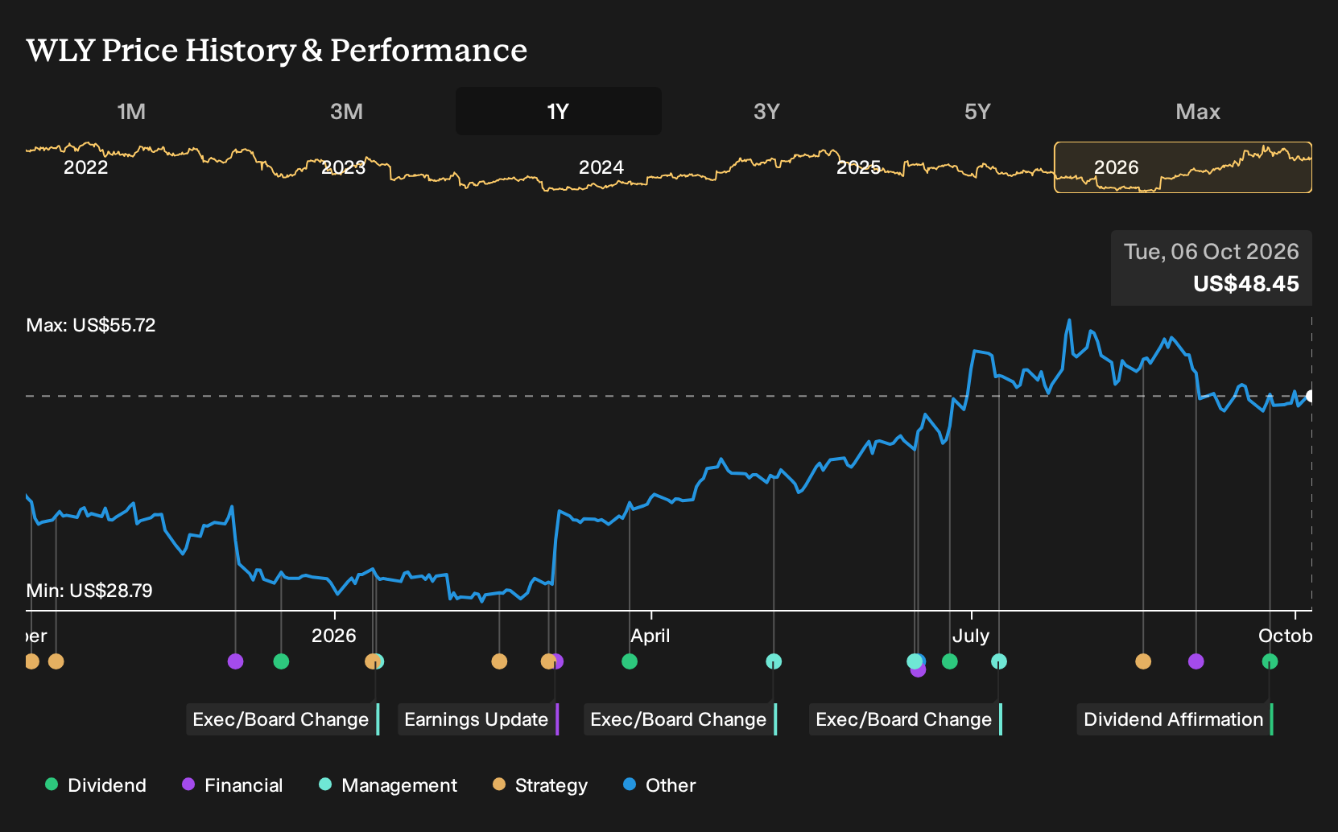Jump to 2024 in the overview mini-chart
The width and height of the screenshot is (1338, 832).
tap(601, 167)
